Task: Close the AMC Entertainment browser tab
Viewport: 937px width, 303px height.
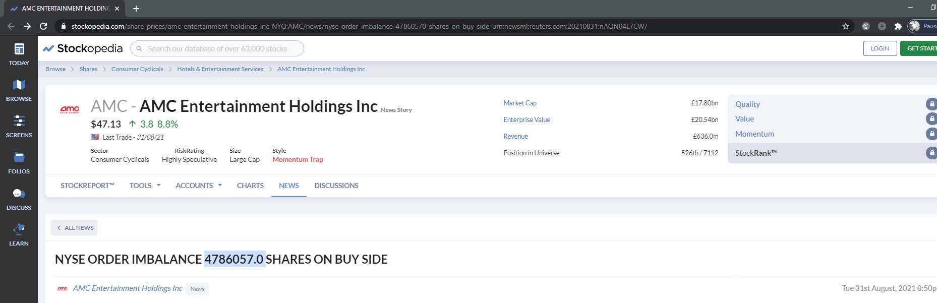Action: (117, 9)
